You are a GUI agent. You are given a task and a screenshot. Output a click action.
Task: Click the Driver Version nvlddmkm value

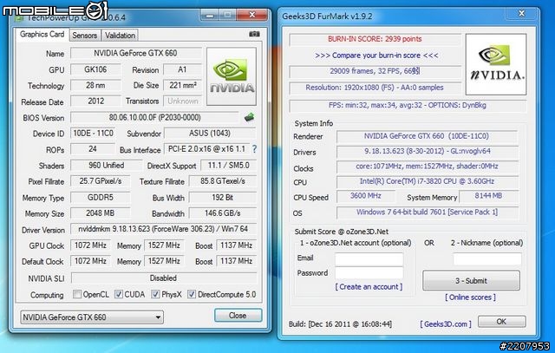pos(164,229)
